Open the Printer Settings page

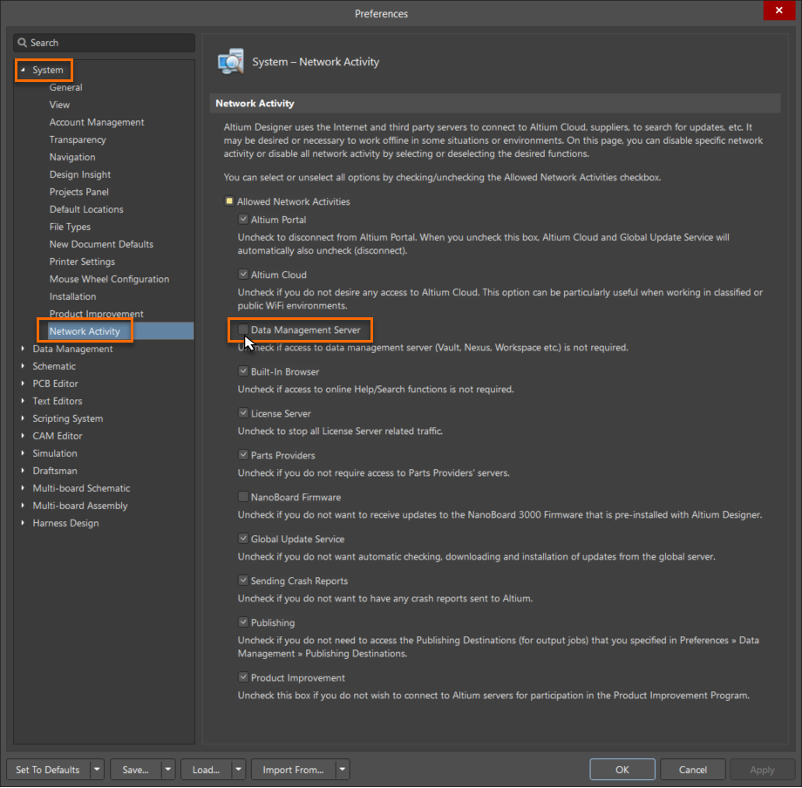(x=82, y=262)
